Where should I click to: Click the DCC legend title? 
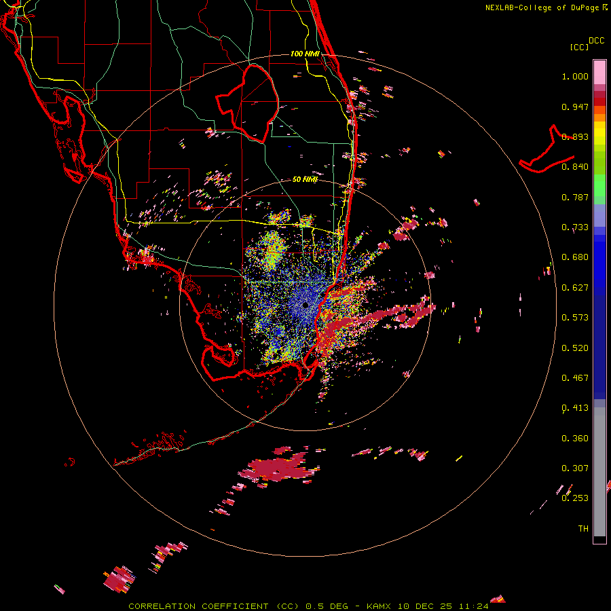click(596, 41)
